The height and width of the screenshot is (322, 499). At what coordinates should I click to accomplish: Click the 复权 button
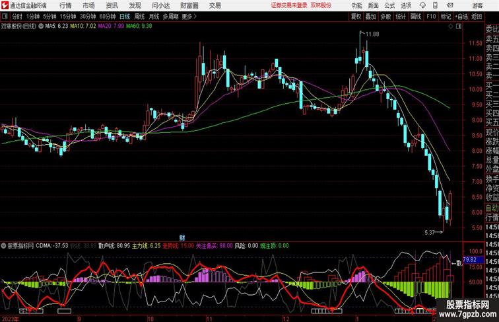pos(356,17)
